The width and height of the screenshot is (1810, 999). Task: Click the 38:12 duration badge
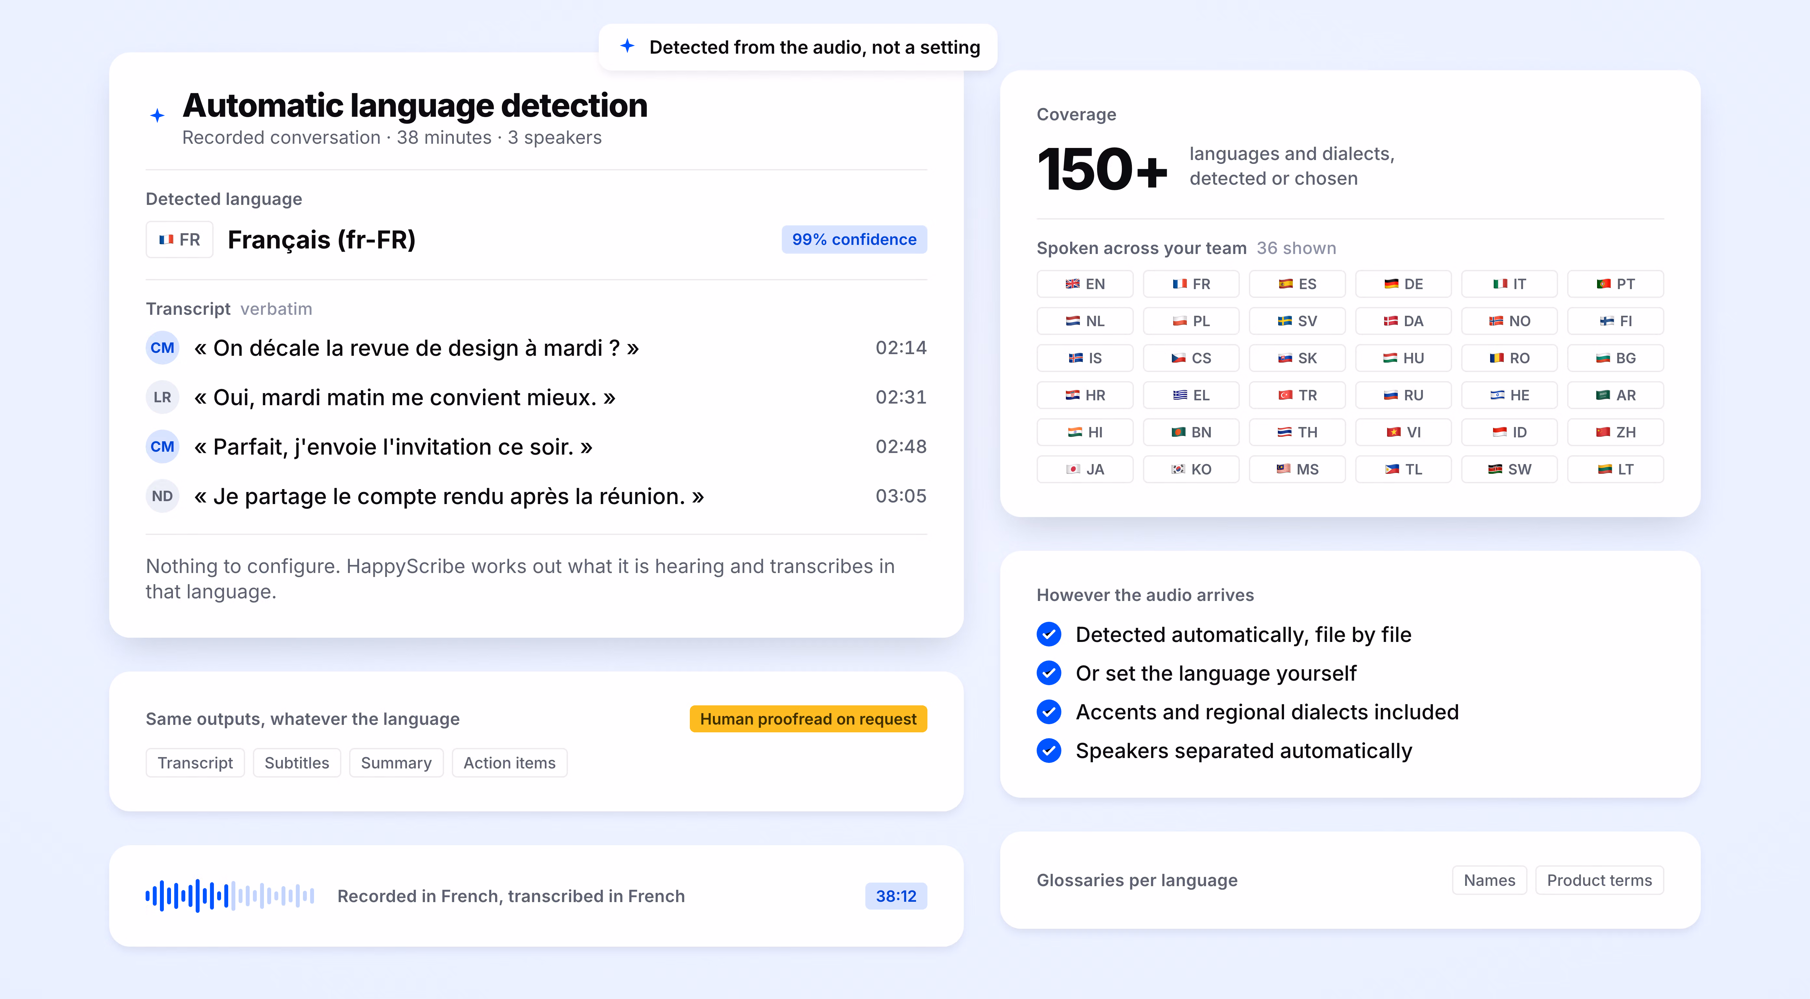pyautogui.click(x=896, y=896)
